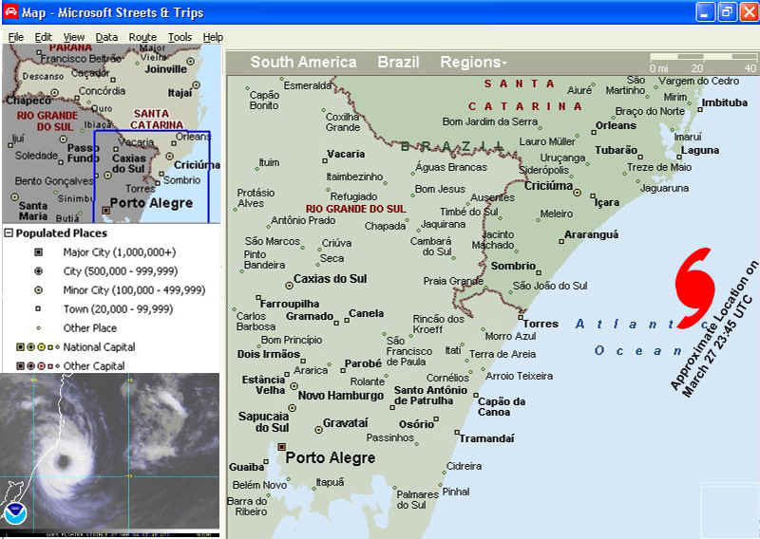
Task: Open the Edit menu
Action: [x=43, y=37]
